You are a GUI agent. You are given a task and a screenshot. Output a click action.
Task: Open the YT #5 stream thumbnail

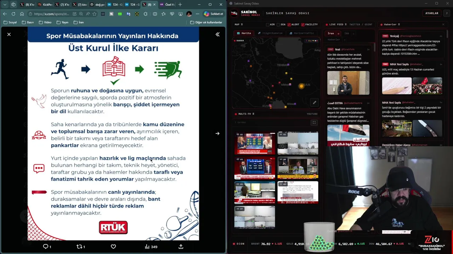pos(254,193)
